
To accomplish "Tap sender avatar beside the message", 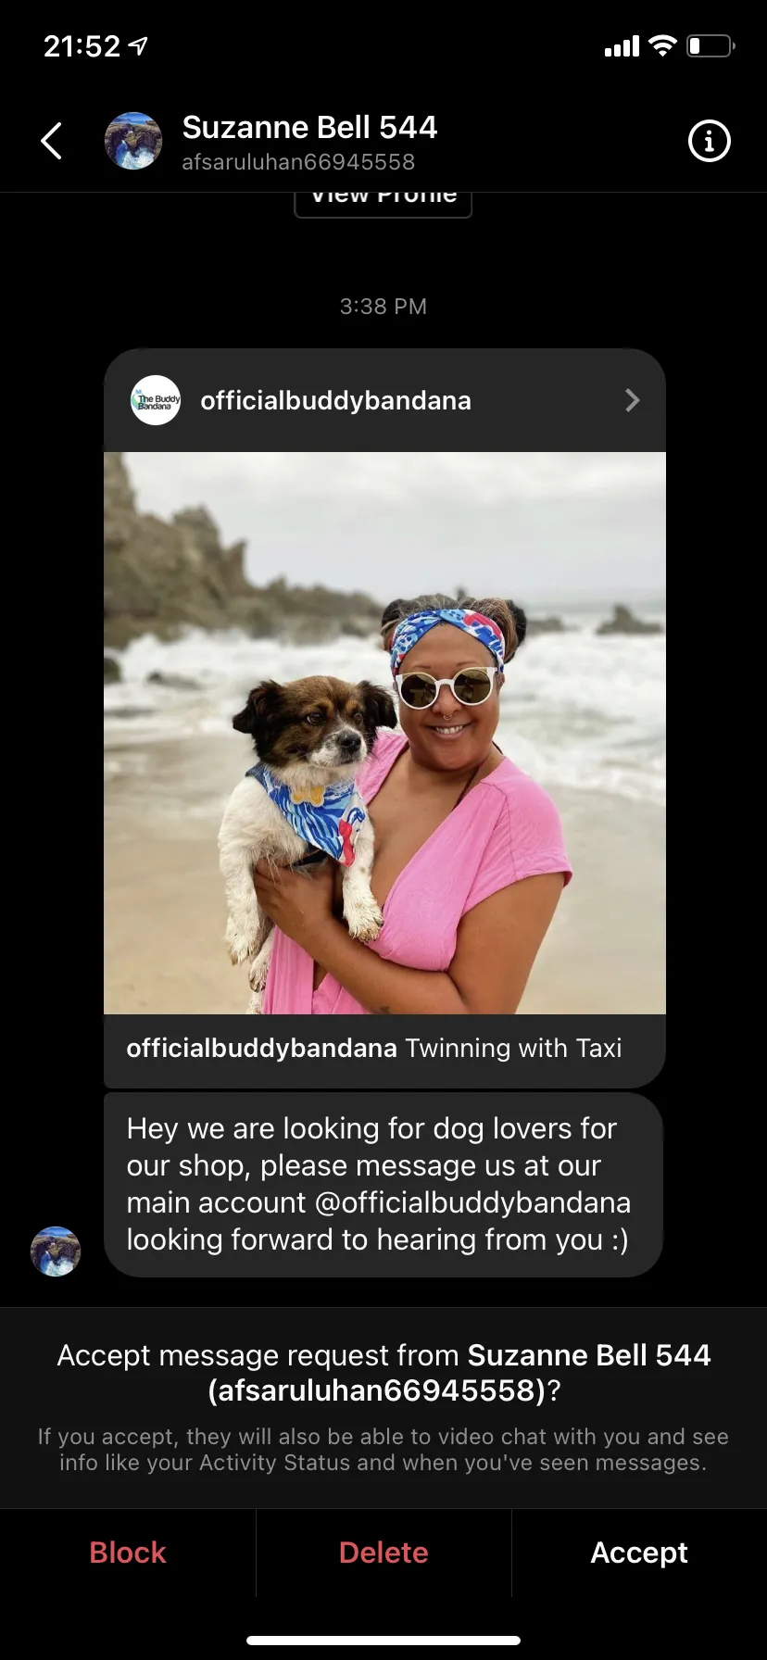I will click(x=56, y=1251).
